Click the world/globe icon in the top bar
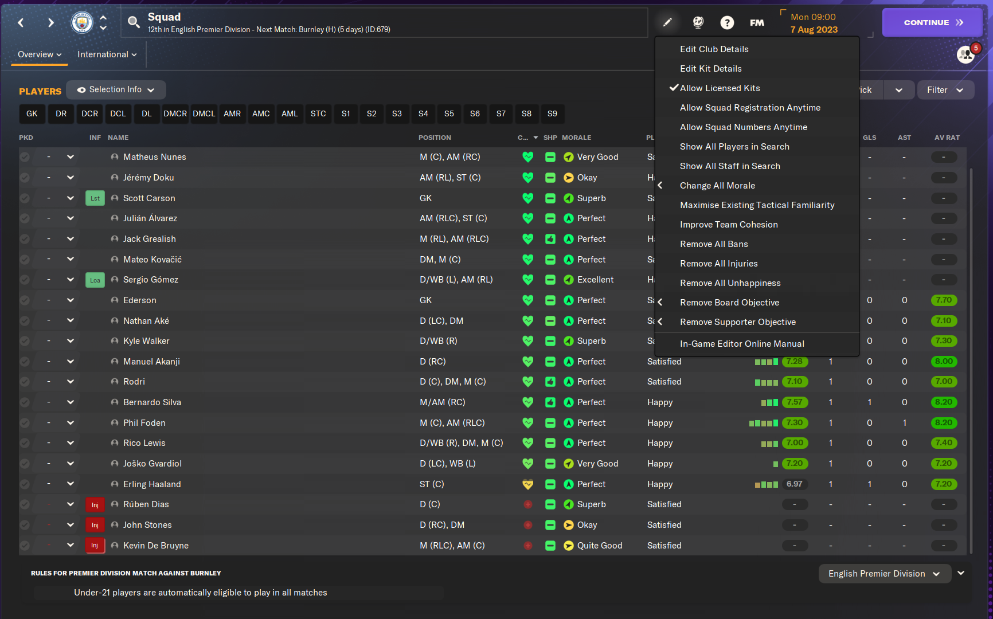 pyautogui.click(x=697, y=22)
